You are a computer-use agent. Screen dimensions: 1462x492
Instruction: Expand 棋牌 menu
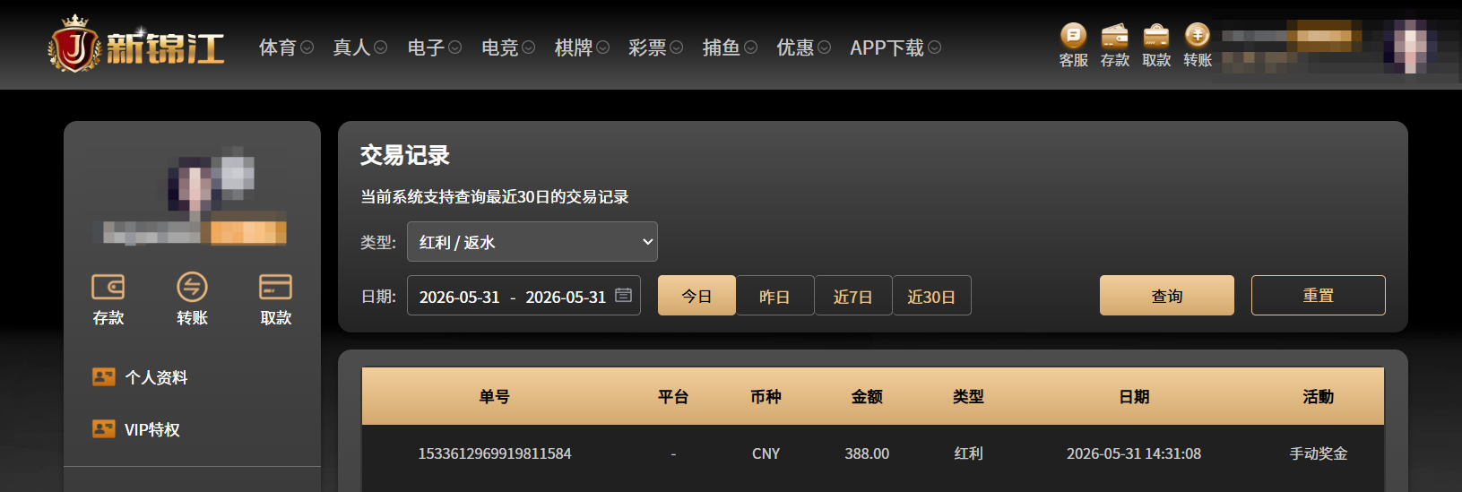582,47
